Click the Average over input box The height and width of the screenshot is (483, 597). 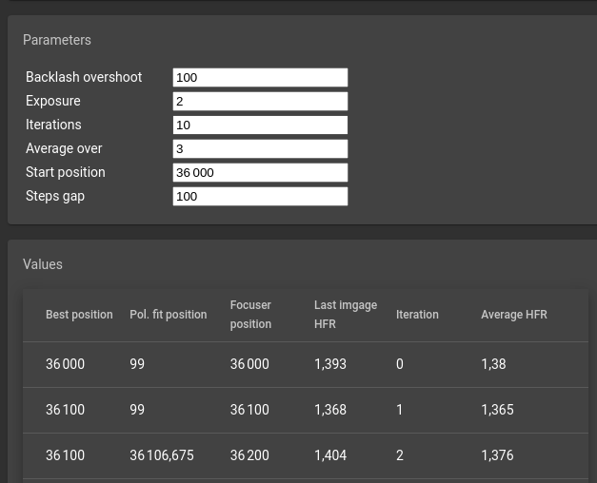[260, 148]
